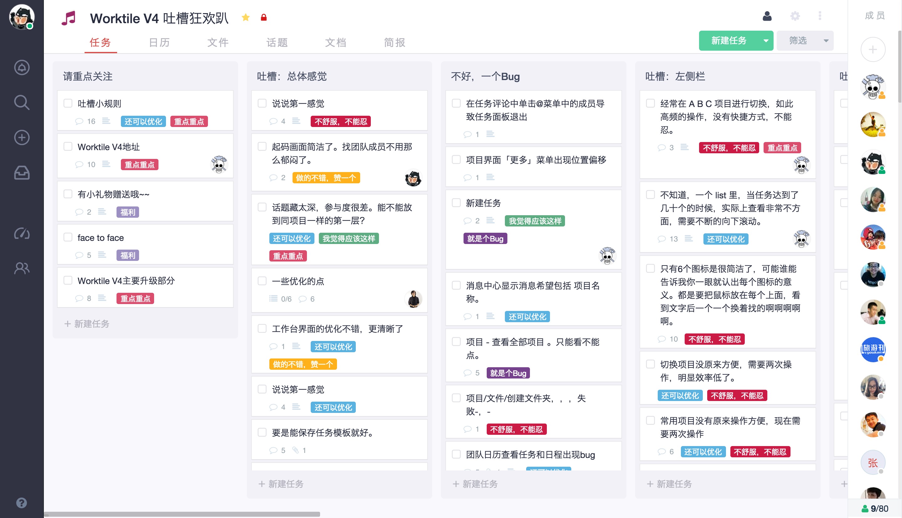
Task: Click the red lock privacy icon
Action: point(263,17)
